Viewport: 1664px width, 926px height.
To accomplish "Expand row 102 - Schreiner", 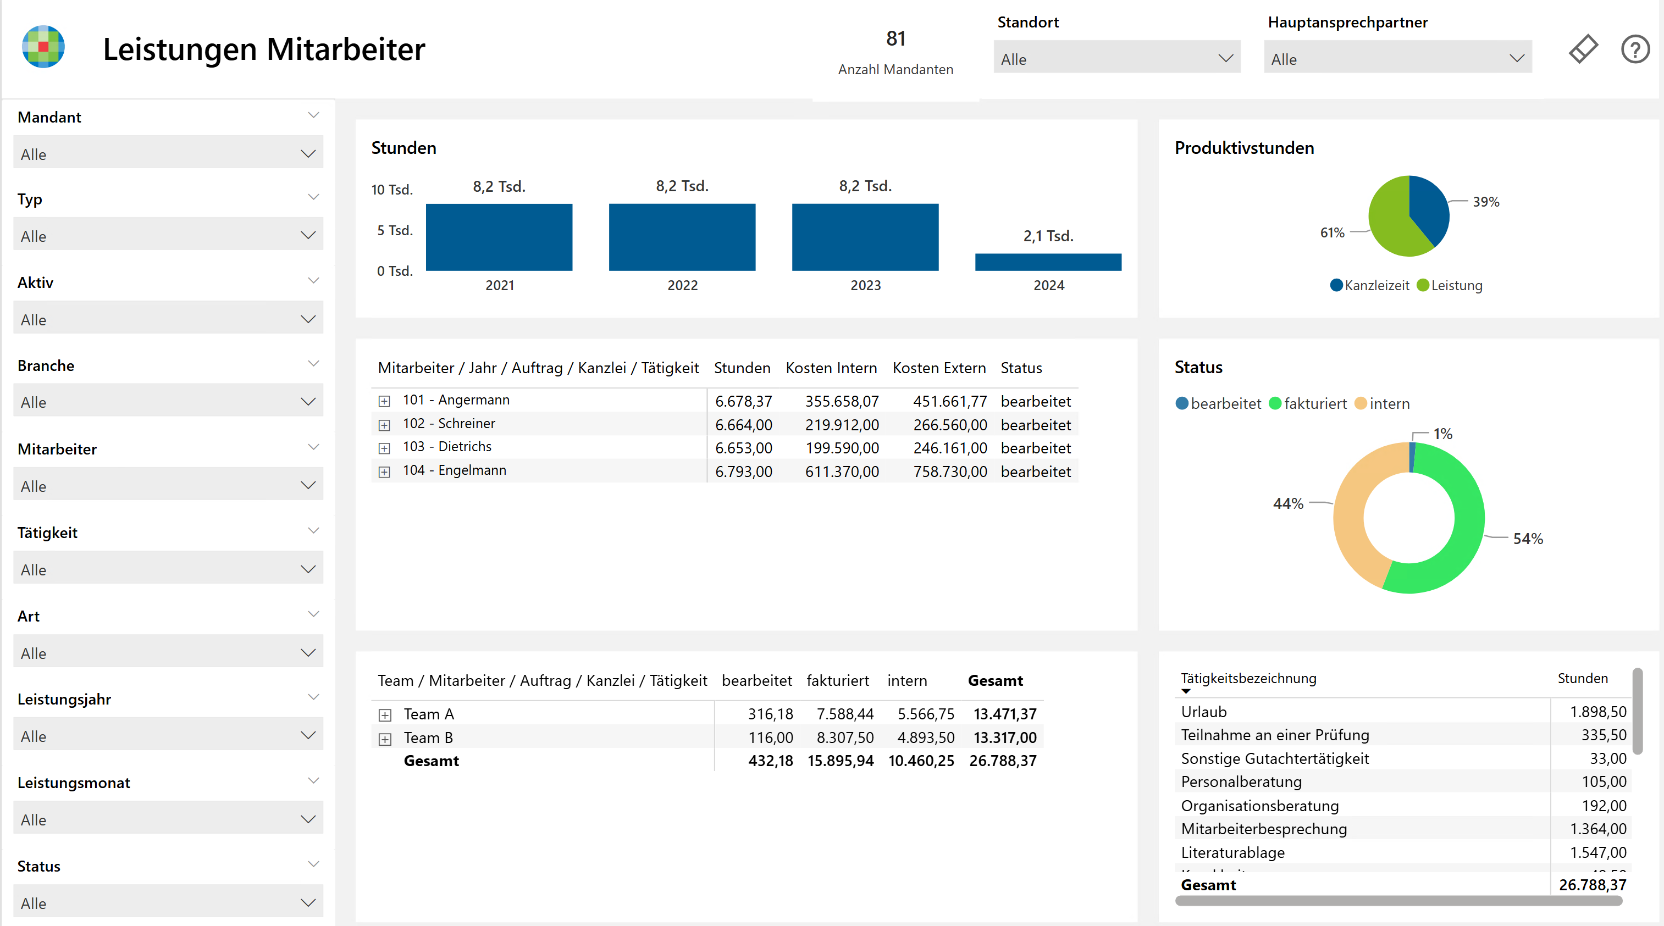I will [384, 425].
